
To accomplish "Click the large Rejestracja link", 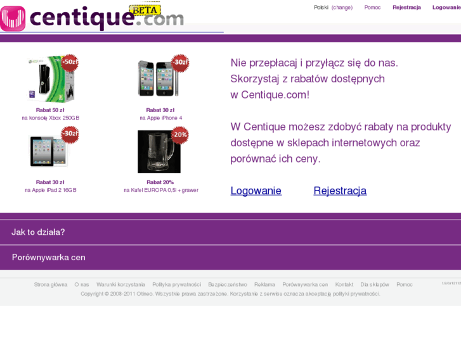I will 340,191.
